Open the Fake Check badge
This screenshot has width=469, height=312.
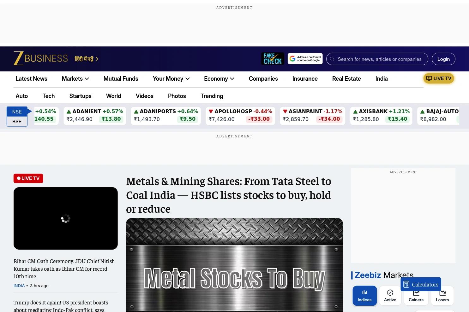click(x=273, y=59)
